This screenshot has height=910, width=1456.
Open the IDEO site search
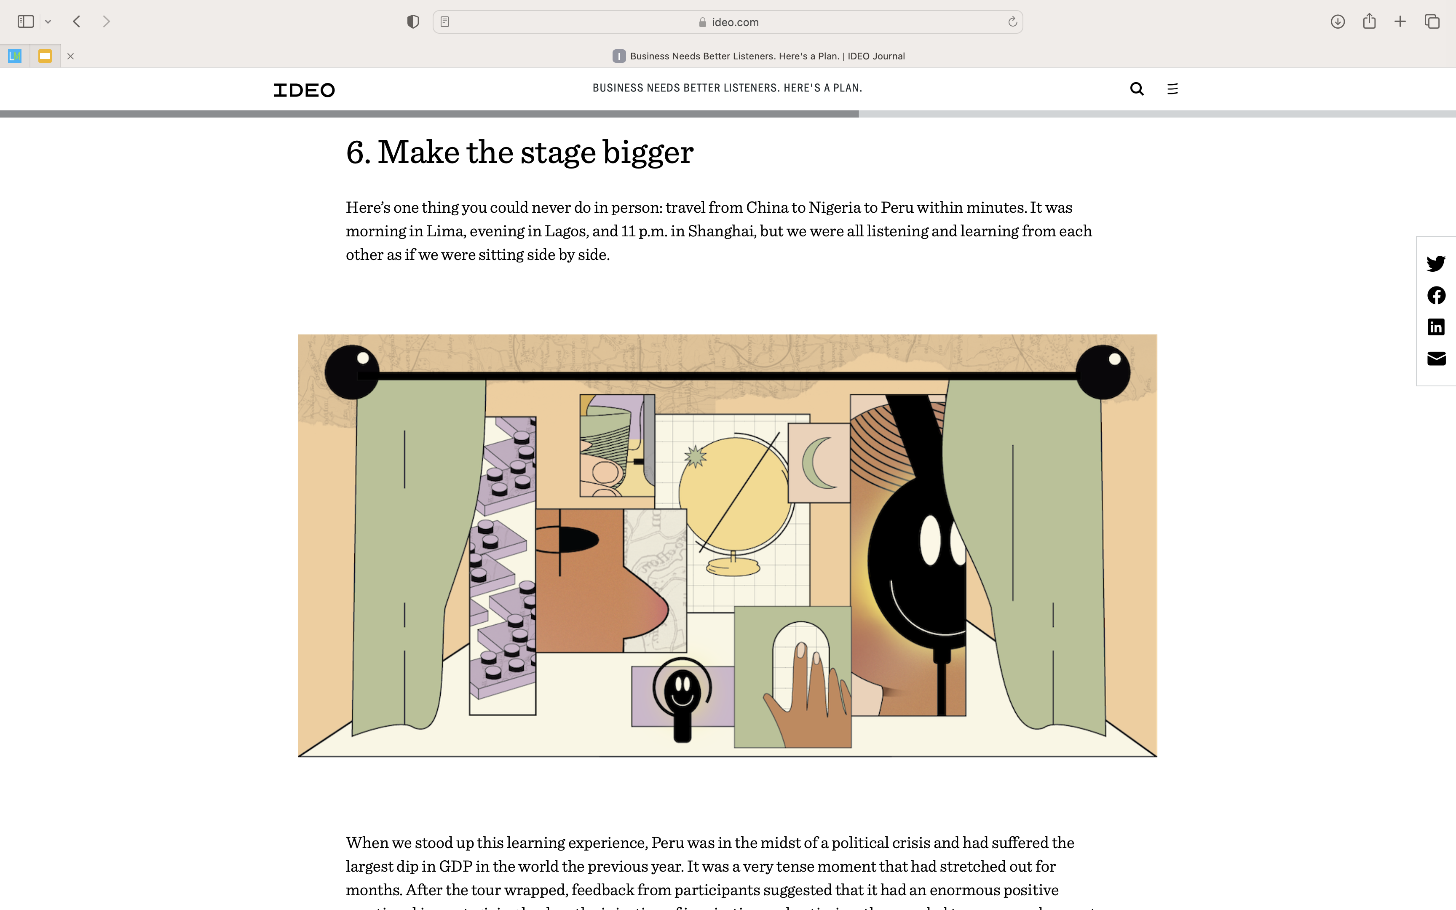point(1137,89)
